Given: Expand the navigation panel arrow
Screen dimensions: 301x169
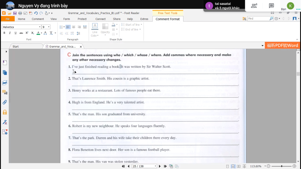Looking at the screenshot, I should click(6, 52).
